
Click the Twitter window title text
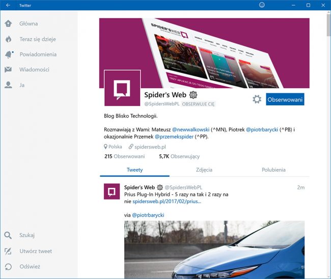tap(25, 6)
